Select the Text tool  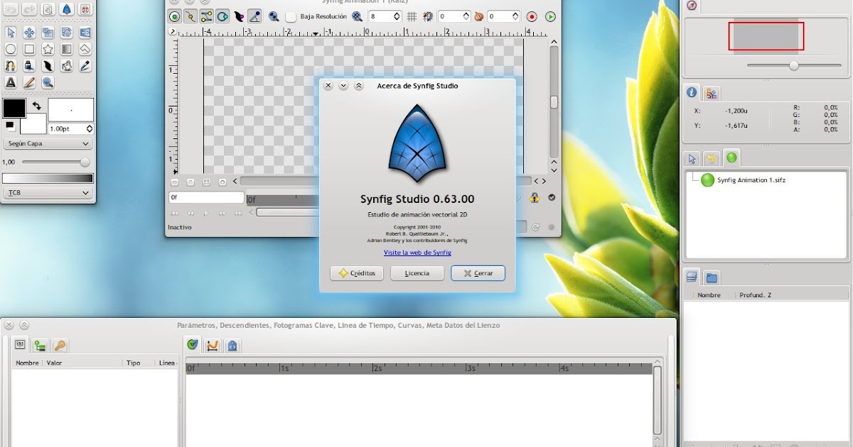[x=11, y=82]
